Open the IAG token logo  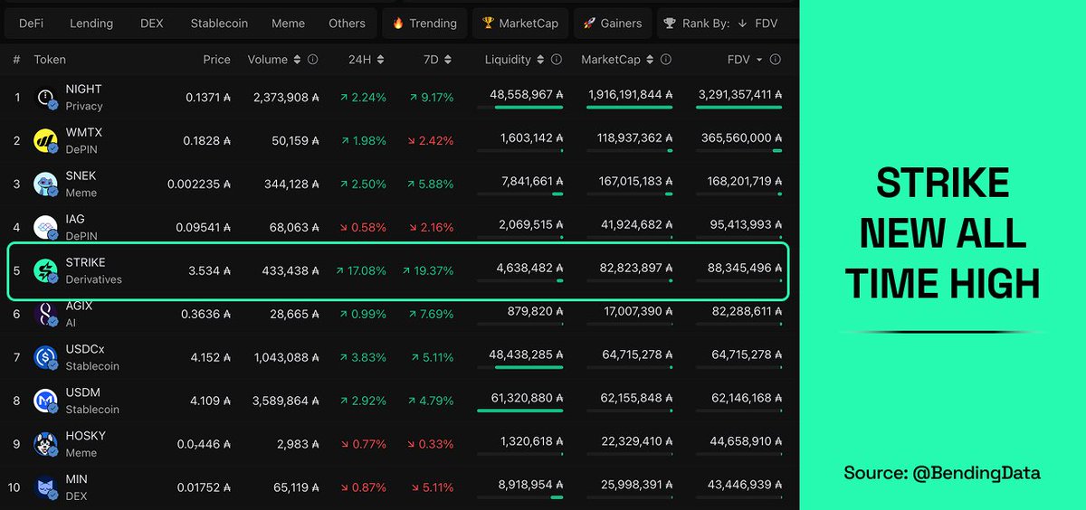click(46, 228)
